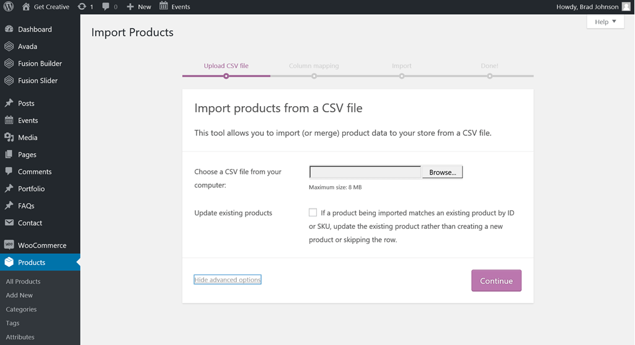Open All Products submenu link
Image resolution: width=635 pixels, height=345 pixels.
pyautogui.click(x=23, y=281)
